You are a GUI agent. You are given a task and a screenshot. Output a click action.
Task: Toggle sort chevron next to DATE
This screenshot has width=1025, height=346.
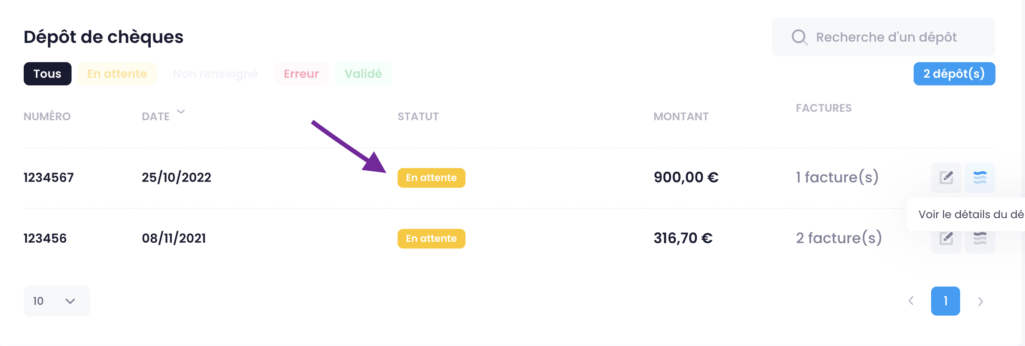click(181, 112)
